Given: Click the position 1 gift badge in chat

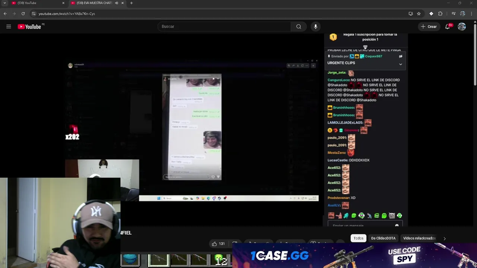Looking at the screenshot, I should pos(333,37).
